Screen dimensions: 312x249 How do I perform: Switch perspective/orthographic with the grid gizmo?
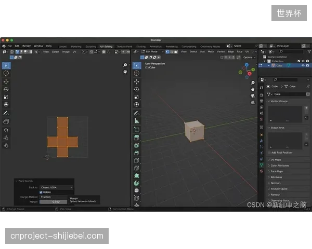point(253,102)
